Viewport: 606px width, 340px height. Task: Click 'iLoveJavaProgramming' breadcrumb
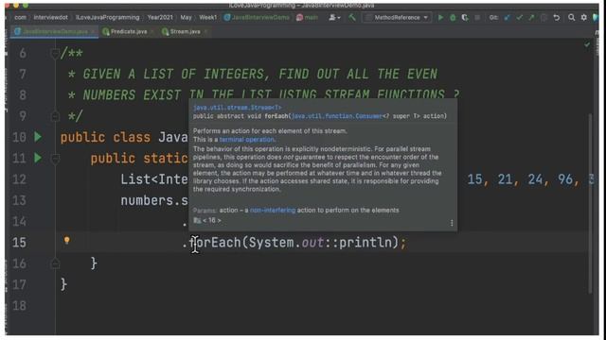107,18
